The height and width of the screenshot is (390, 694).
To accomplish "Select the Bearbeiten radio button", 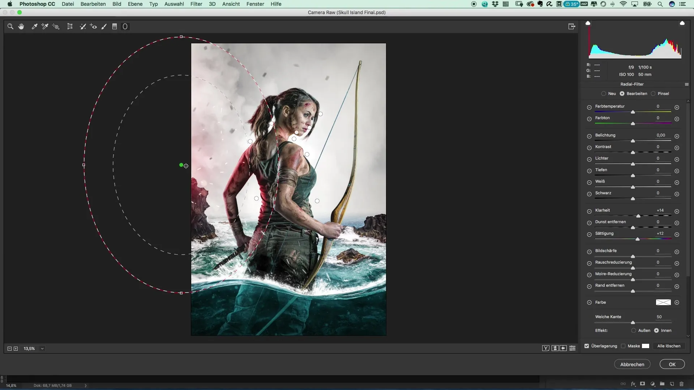I will pyautogui.click(x=622, y=94).
